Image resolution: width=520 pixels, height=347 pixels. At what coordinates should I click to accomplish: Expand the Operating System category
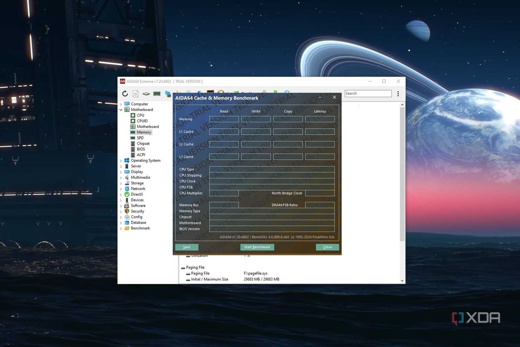coord(121,160)
